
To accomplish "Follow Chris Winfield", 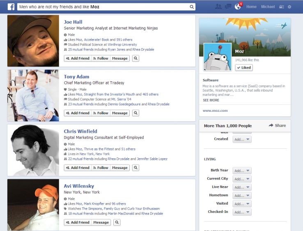I will coord(101,168).
